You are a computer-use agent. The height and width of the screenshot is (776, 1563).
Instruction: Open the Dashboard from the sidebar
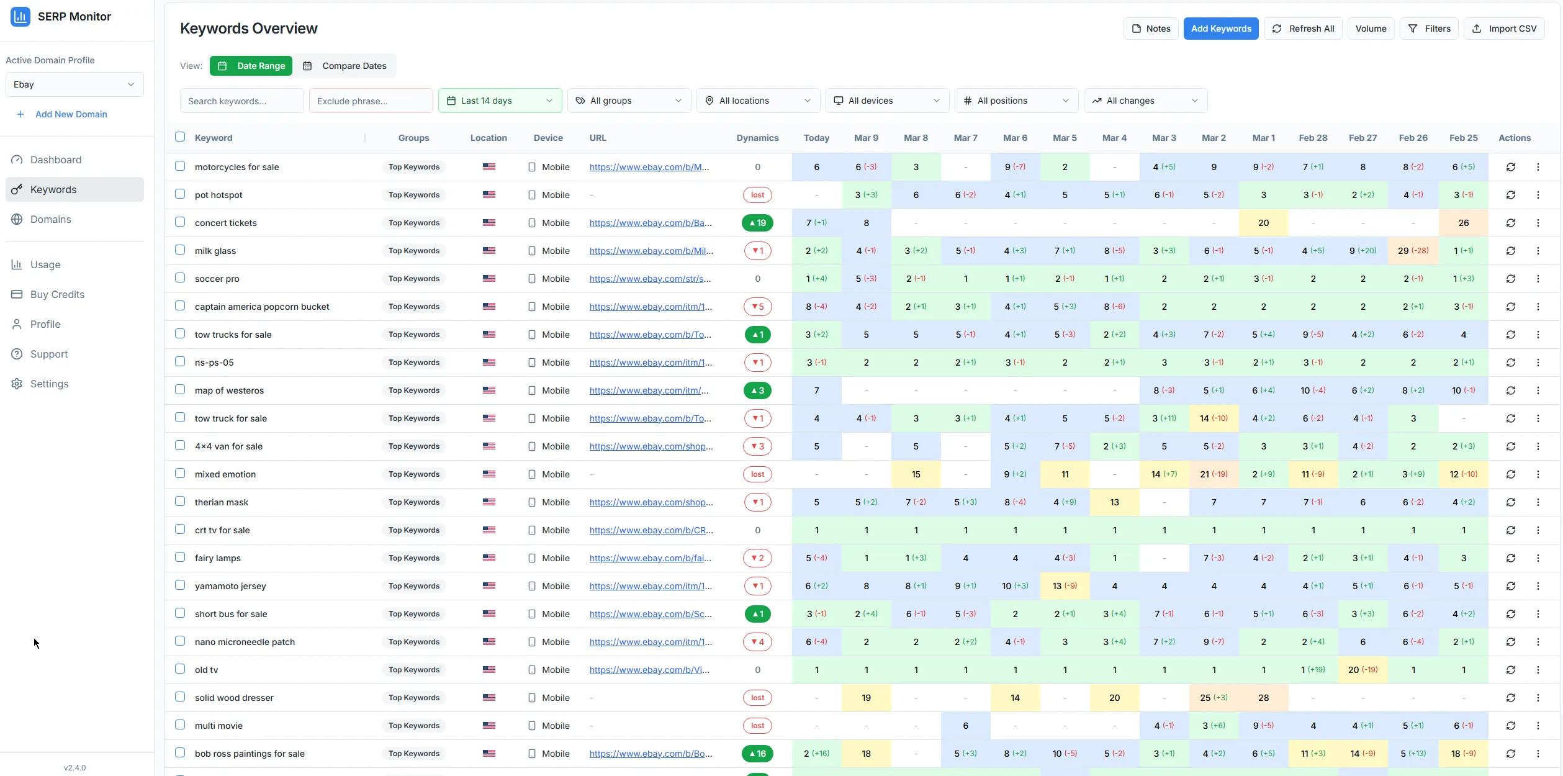(x=56, y=160)
